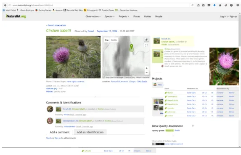Expand the Observations dropdown menu
The width and height of the screenshot is (241, 155).
tap(93, 16)
